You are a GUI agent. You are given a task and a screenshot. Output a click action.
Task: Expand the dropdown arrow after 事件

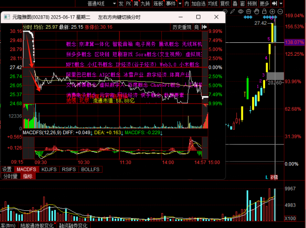[x=180, y=4]
